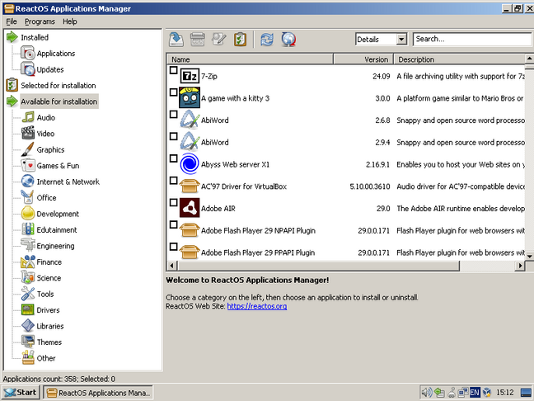Select the Development category icon
Image resolution: width=534 pixels, height=401 pixels.
(x=28, y=214)
